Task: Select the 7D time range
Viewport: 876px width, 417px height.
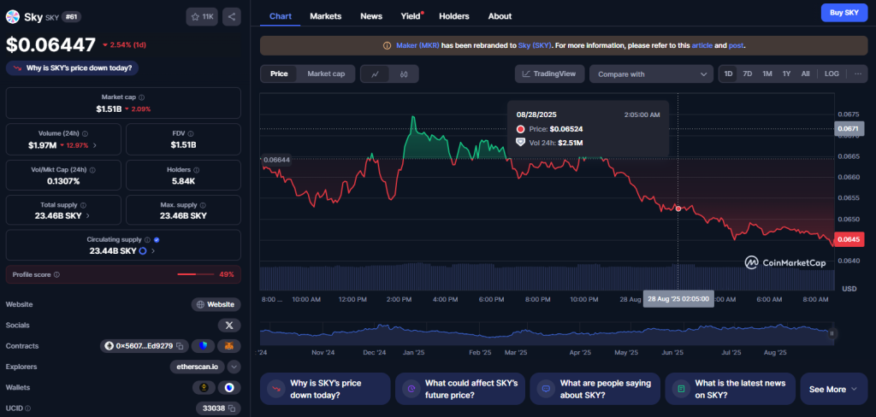Action: point(747,74)
